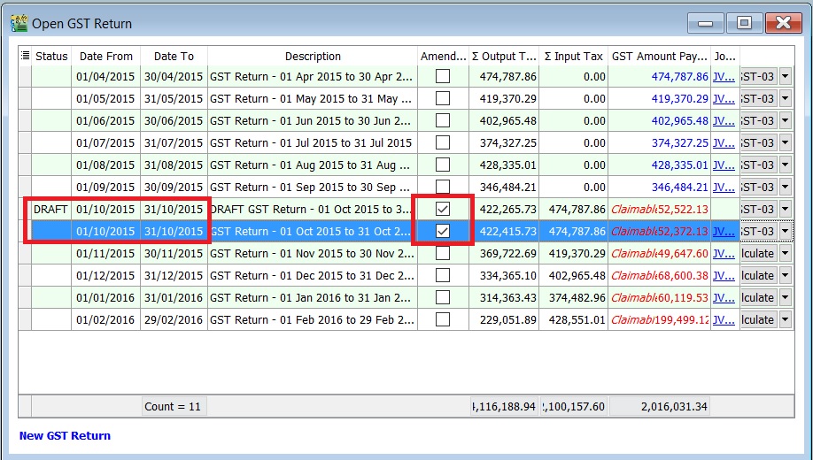
Task: Open the Calculate dropdown arrow for Dec 2015
Action: [785, 276]
